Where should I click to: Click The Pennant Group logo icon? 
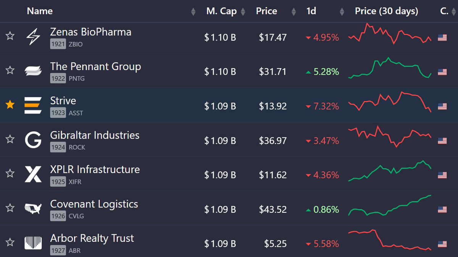coord(33,71)
